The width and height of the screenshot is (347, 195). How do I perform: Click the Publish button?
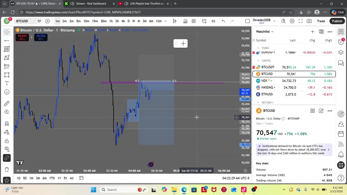[337, 21]
